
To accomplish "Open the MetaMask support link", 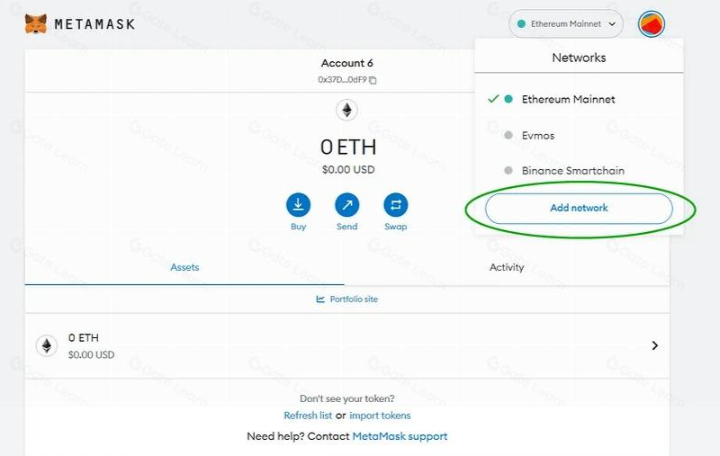I will (x=400, y=436).
